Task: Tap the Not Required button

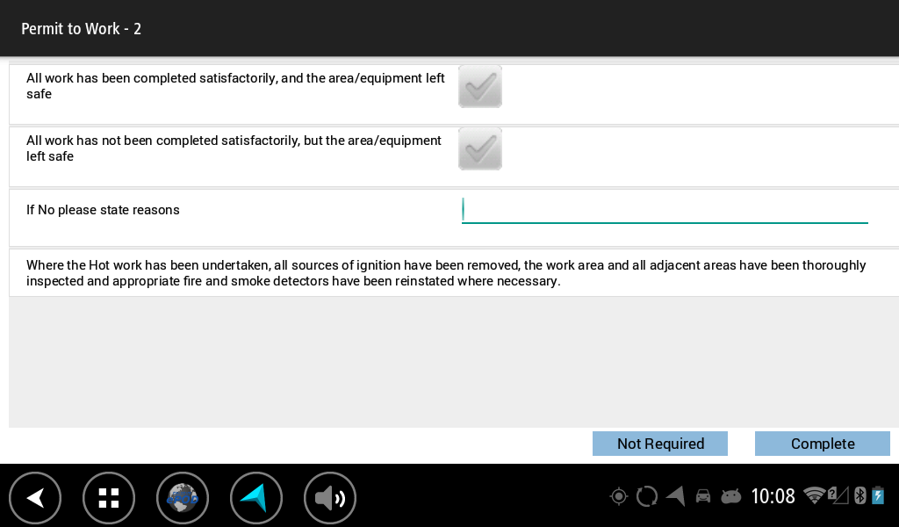Action: pos(660,444)
